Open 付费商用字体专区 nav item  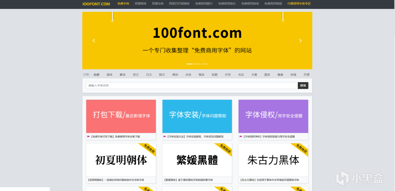[299, 4]
